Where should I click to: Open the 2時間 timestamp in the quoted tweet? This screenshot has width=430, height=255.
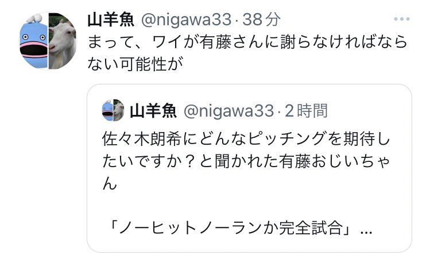click(306, 111)
